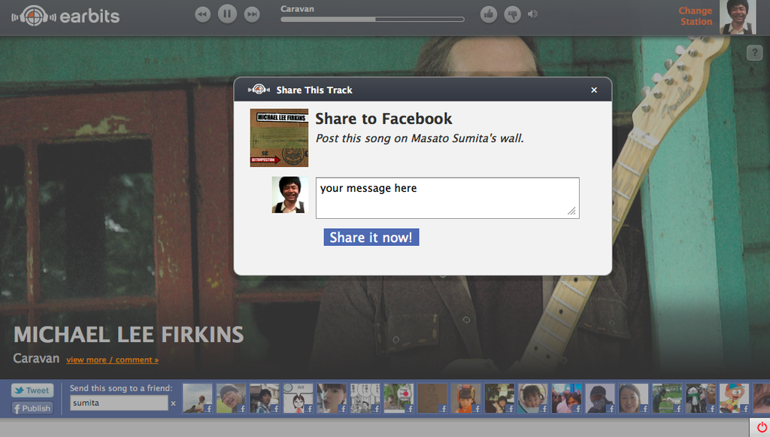Screen dimensions: 770x437
Task: Click into the 'your message here' box
Action: click(x=447, y=198)
